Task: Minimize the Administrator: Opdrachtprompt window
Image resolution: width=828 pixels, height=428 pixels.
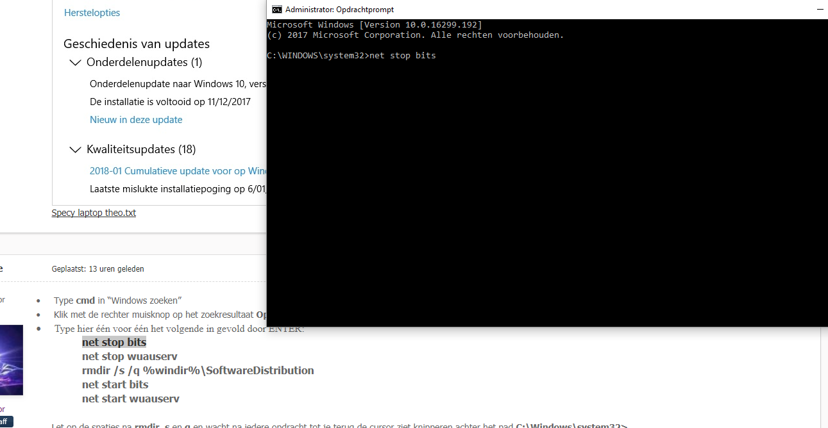Action: pos(820,10)
